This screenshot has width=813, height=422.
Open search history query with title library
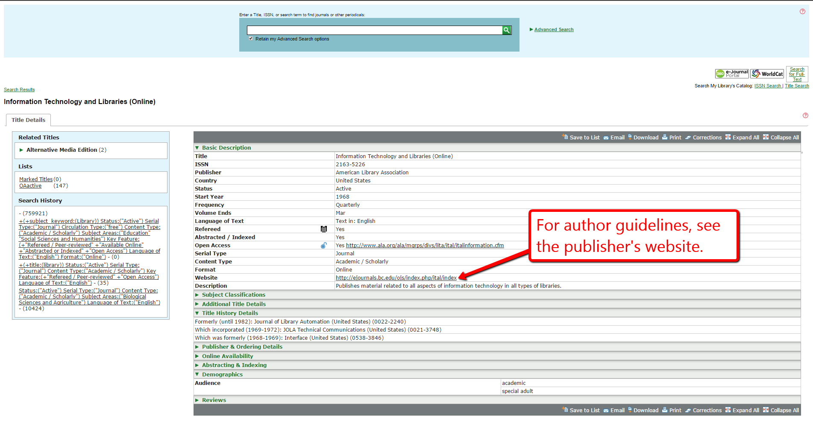89,274
